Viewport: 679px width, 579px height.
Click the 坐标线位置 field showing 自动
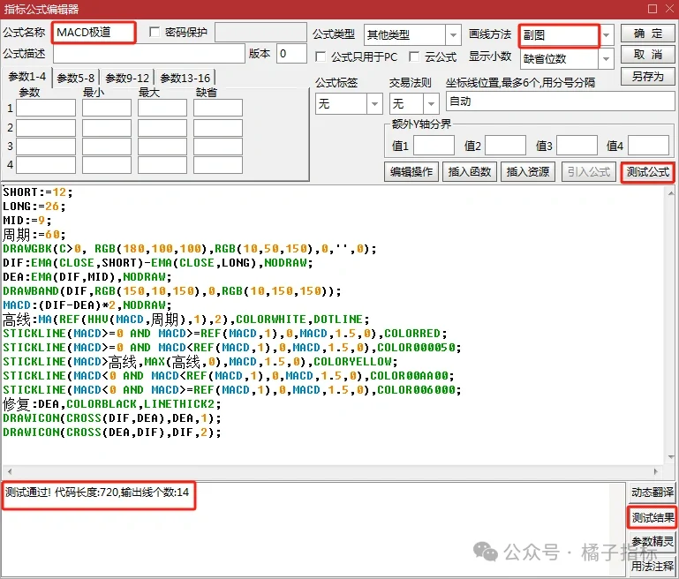tap(560, 102)
